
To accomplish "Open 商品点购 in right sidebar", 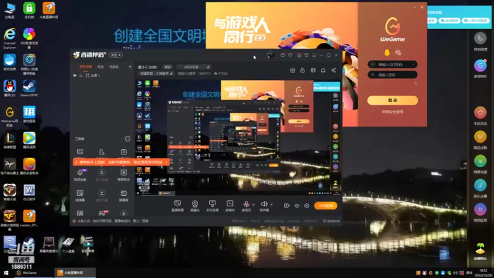I will click(x=480, y=140).
